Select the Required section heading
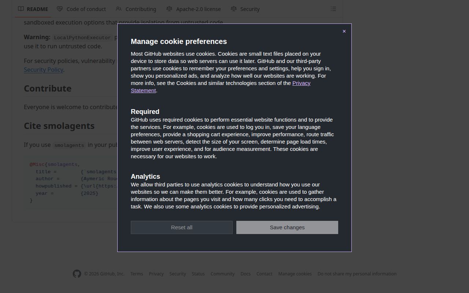Image resolution: width=469 pixels, height=293 pixels. (145, 112)
